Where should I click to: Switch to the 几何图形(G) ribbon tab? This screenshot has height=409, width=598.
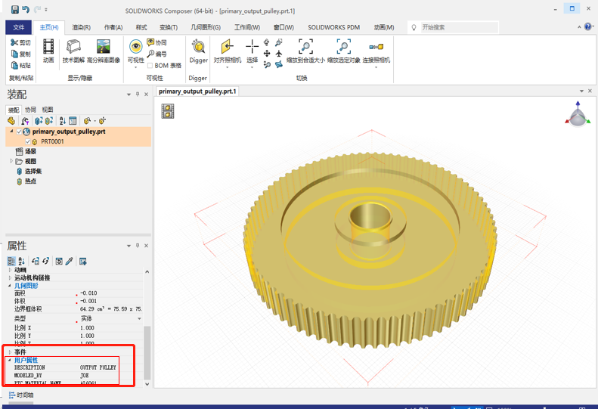click(206, 27)
